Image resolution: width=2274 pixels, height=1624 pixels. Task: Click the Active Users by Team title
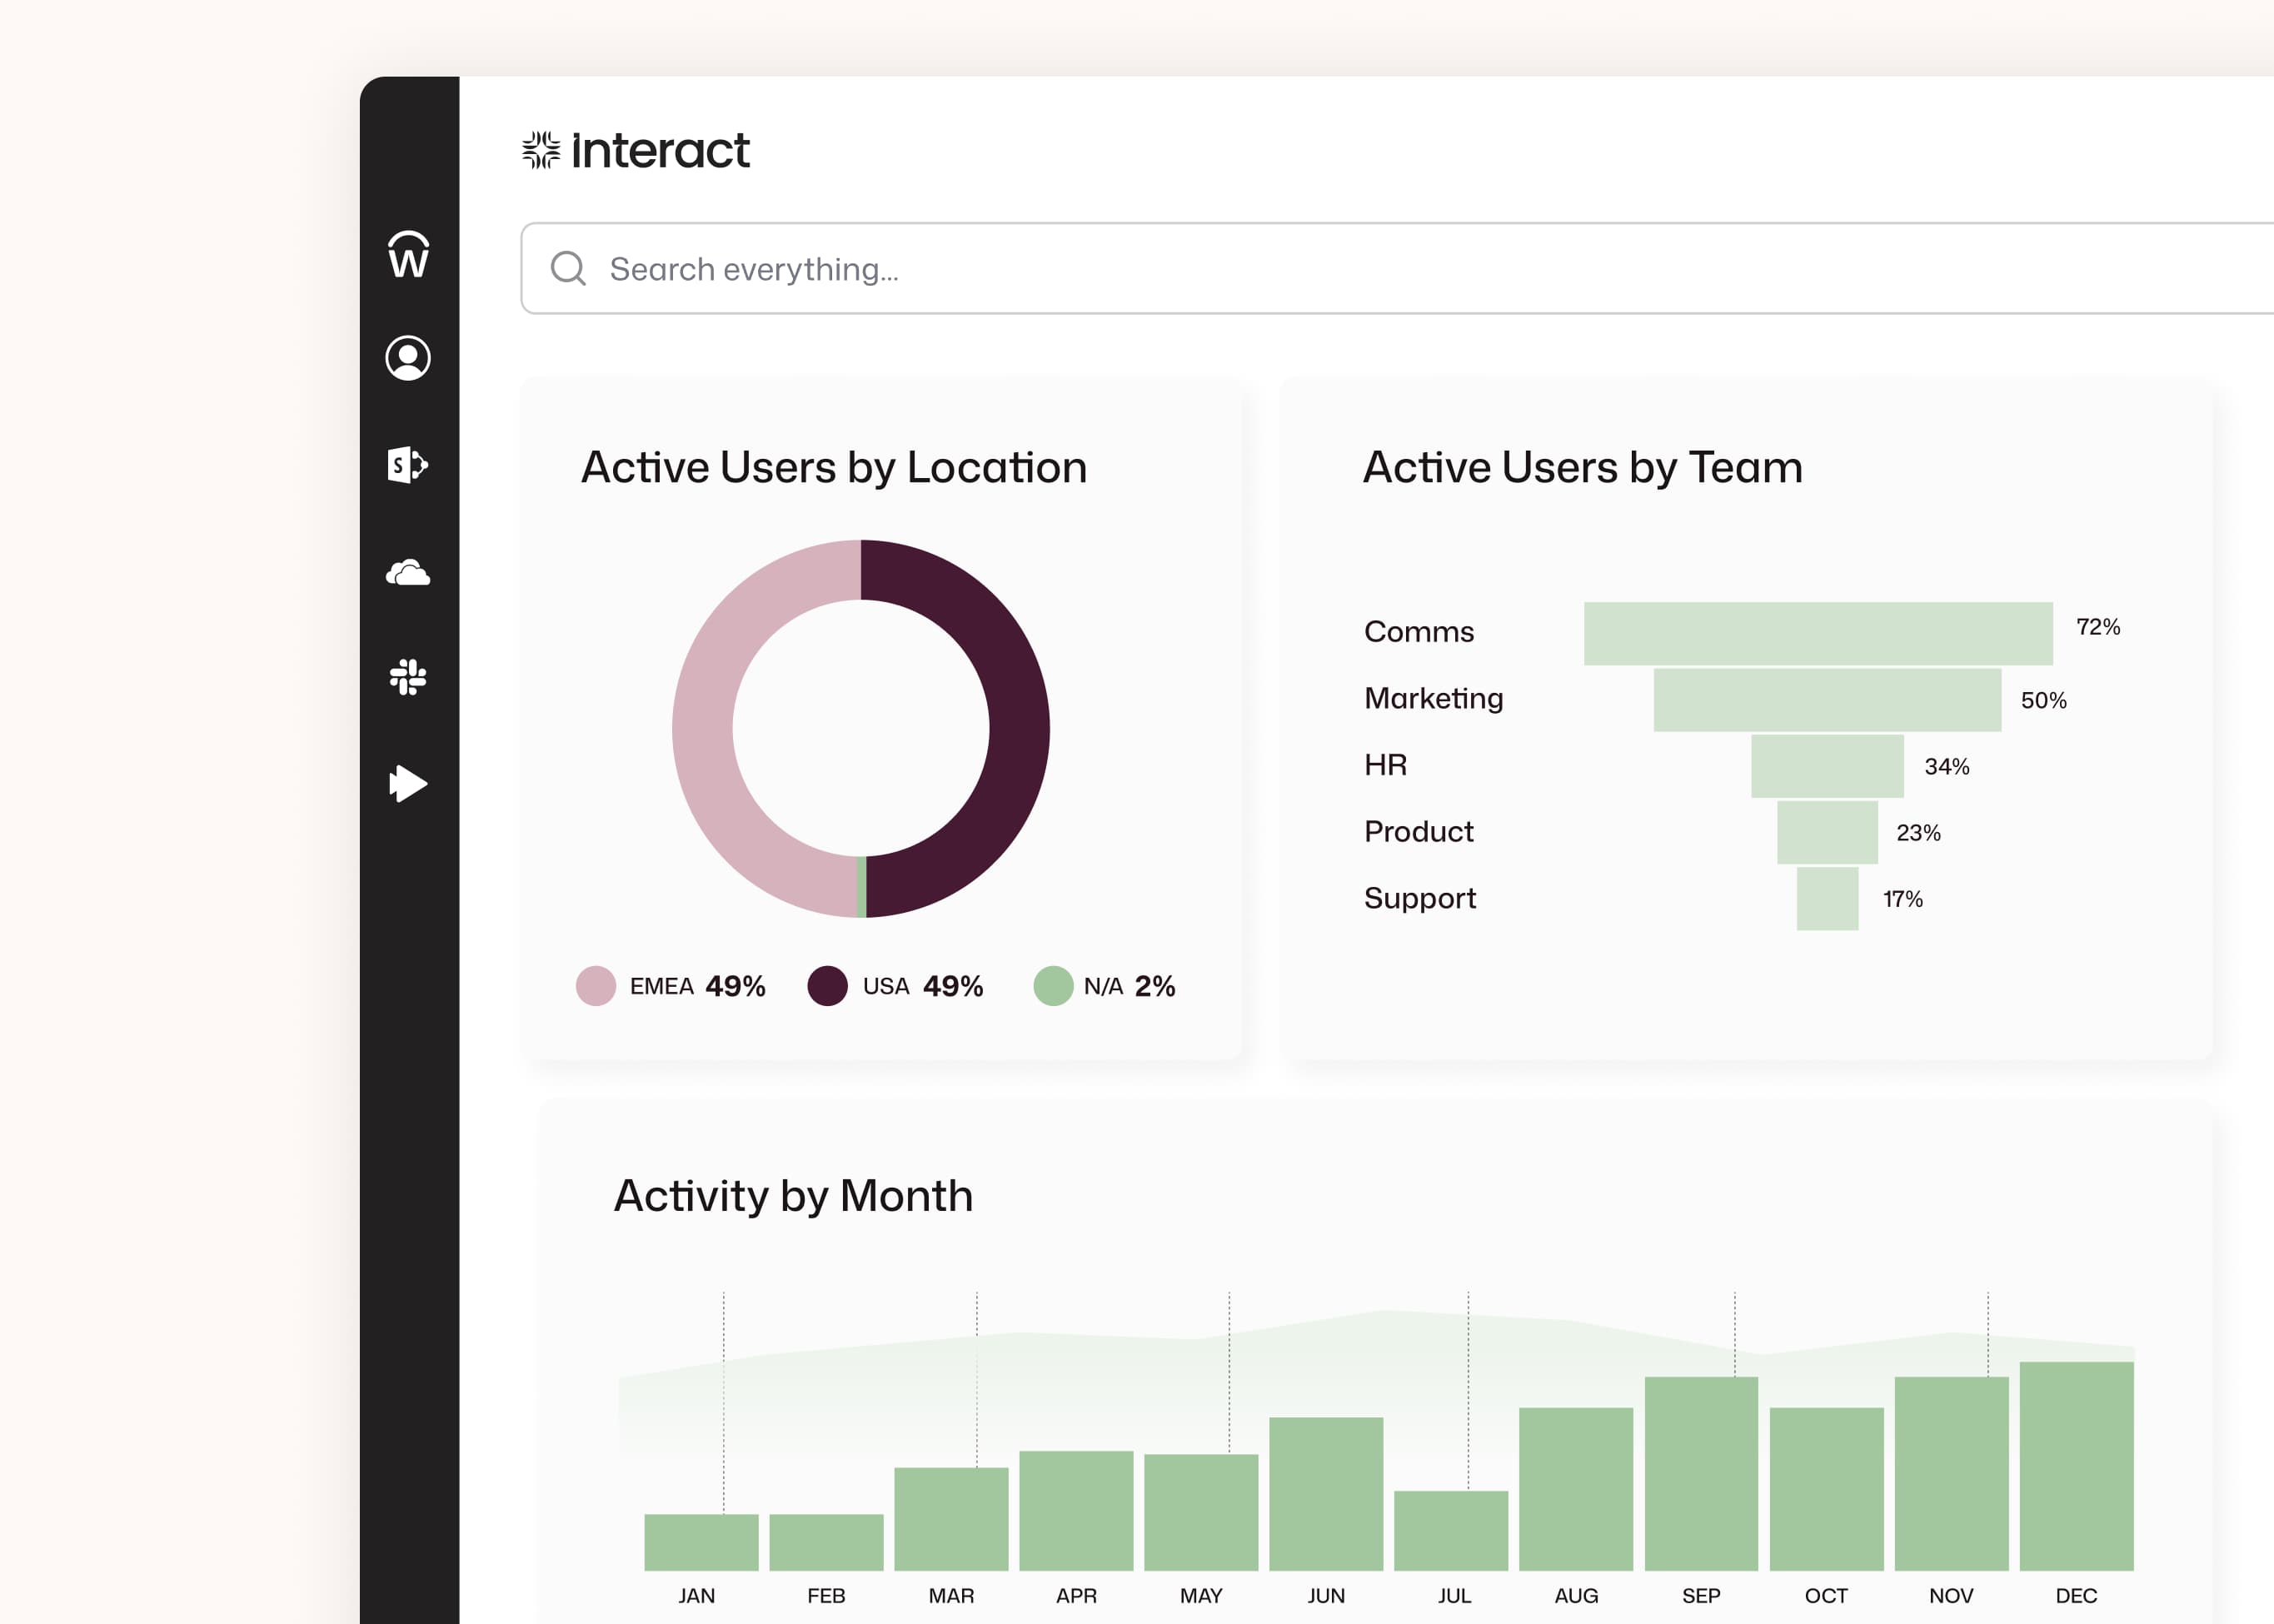[1583, 468]
